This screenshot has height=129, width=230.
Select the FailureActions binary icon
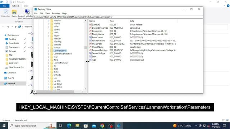[91, 40]
